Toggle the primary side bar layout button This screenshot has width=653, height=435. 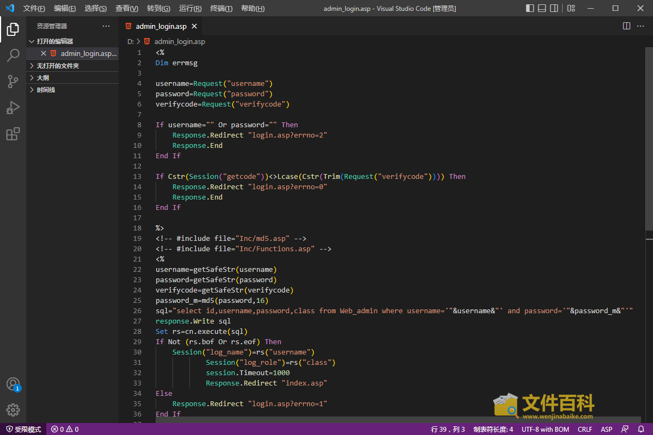coord(530,8)
